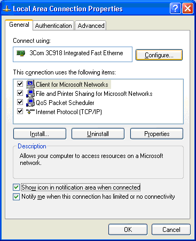This screenshot has width=196, height=241.
Task: Click the Internet Protocol (TCP/IP) icon
Action: (x=30, y=111)
